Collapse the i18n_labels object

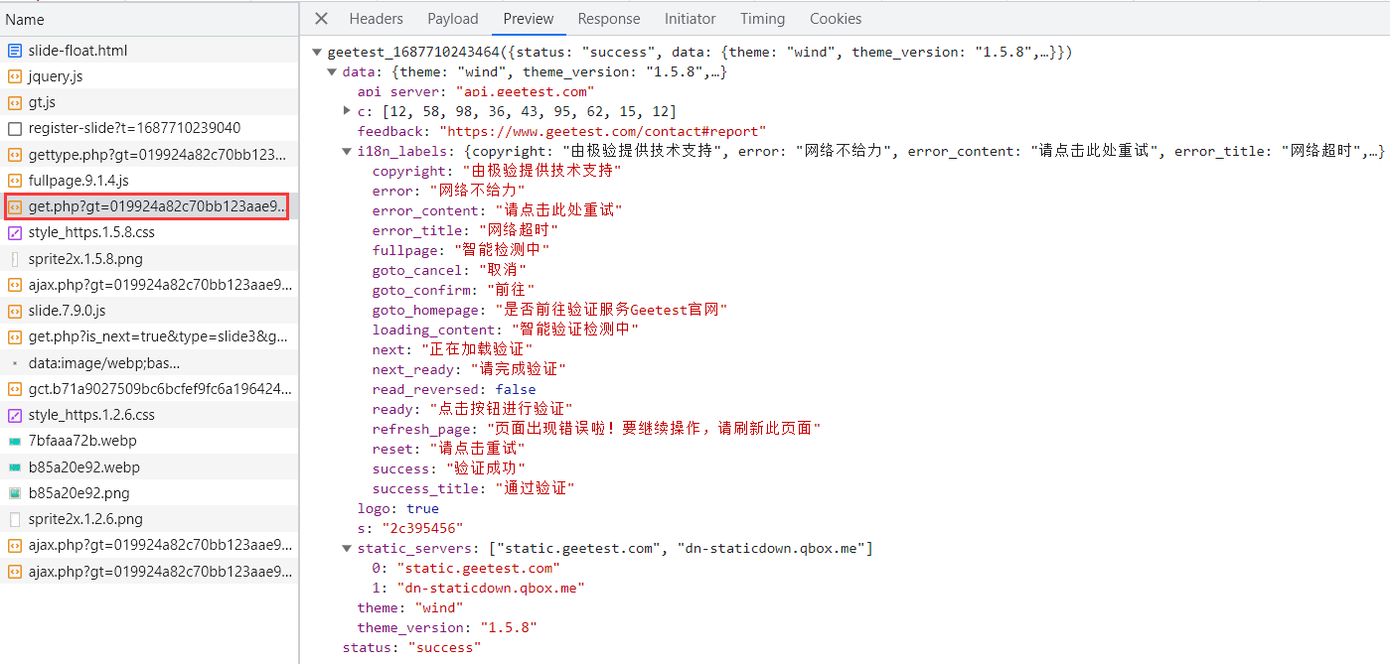pyautogui.click(x=347, y=152)
